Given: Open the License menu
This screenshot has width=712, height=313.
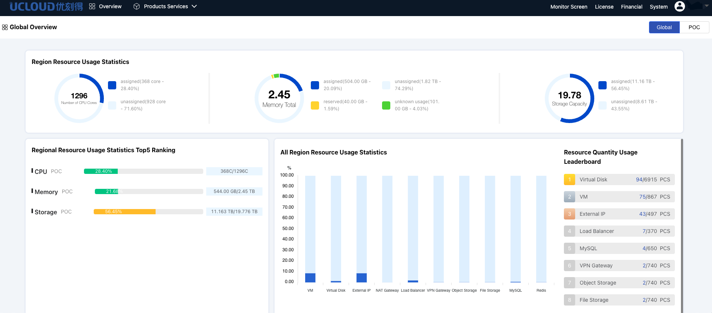Looking at the screenshot, I should click(x=604, y=7).
